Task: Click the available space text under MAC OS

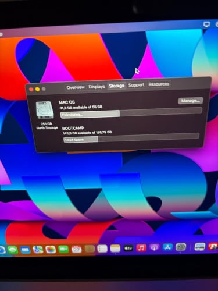Action: click(81, 108)
